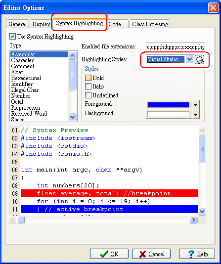
Task: Select Illegal Char in the Type list
Action: click(39, 90)
